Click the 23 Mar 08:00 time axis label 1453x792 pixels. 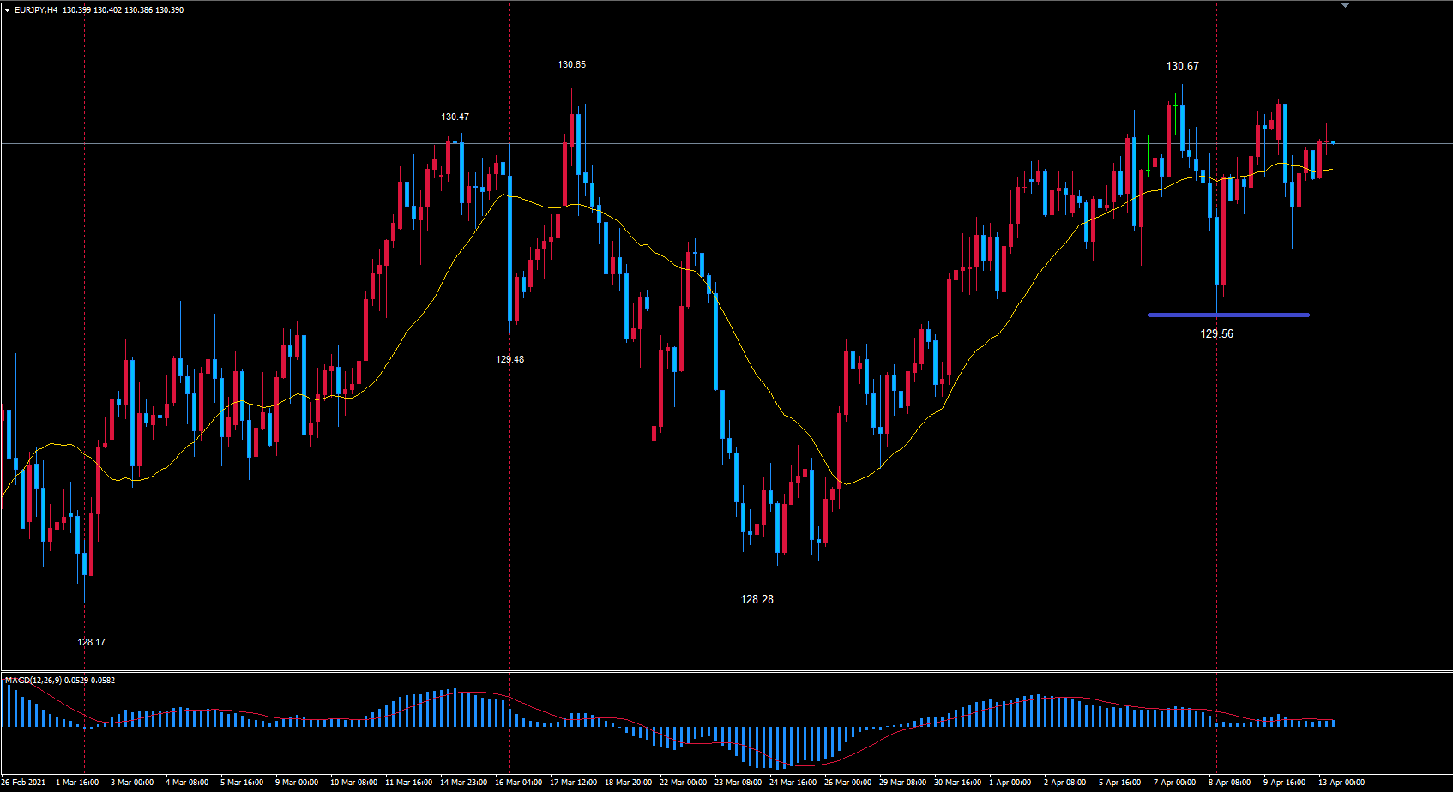point(738,782)
